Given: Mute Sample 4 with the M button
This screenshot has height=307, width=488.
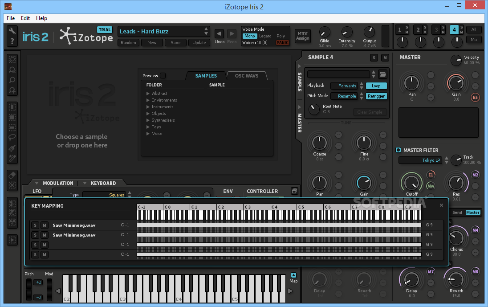Looking at the screenshot, I should (385, 57).
